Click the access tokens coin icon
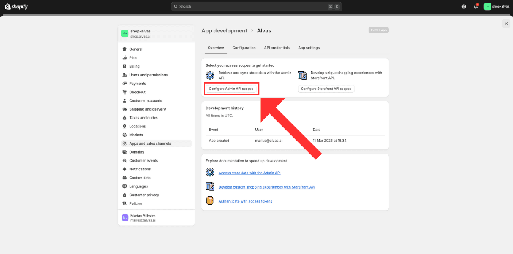Viewport: 513px width, 254px height. [210, 201]
